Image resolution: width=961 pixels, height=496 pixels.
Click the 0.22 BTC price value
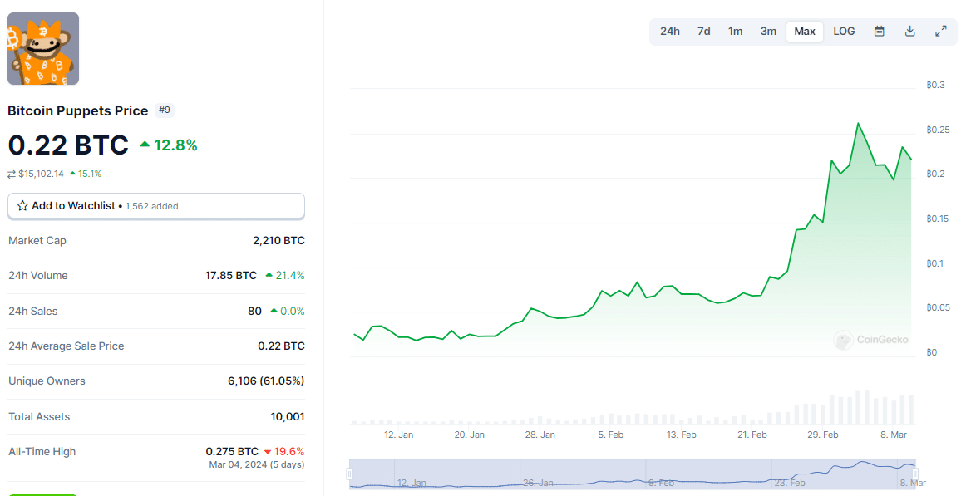(x=69, y=145)
